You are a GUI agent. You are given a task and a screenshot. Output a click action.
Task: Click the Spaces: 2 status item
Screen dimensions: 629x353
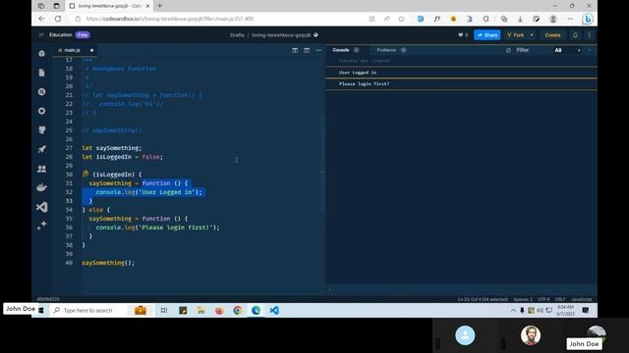tap(523, 299)
